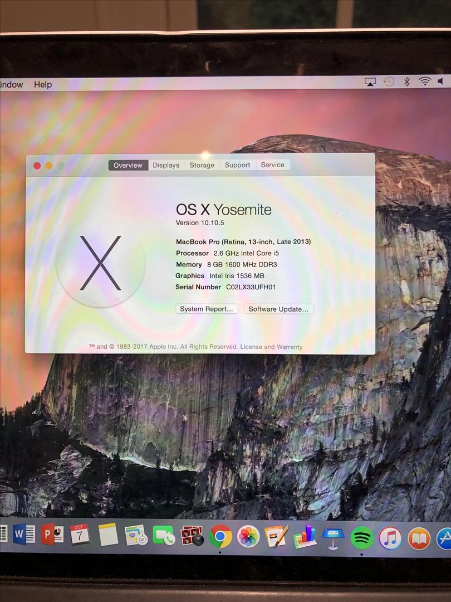This screenshot has width=451, height=602.
Task: Go to the Service tab
Action: tap(273, 164)
